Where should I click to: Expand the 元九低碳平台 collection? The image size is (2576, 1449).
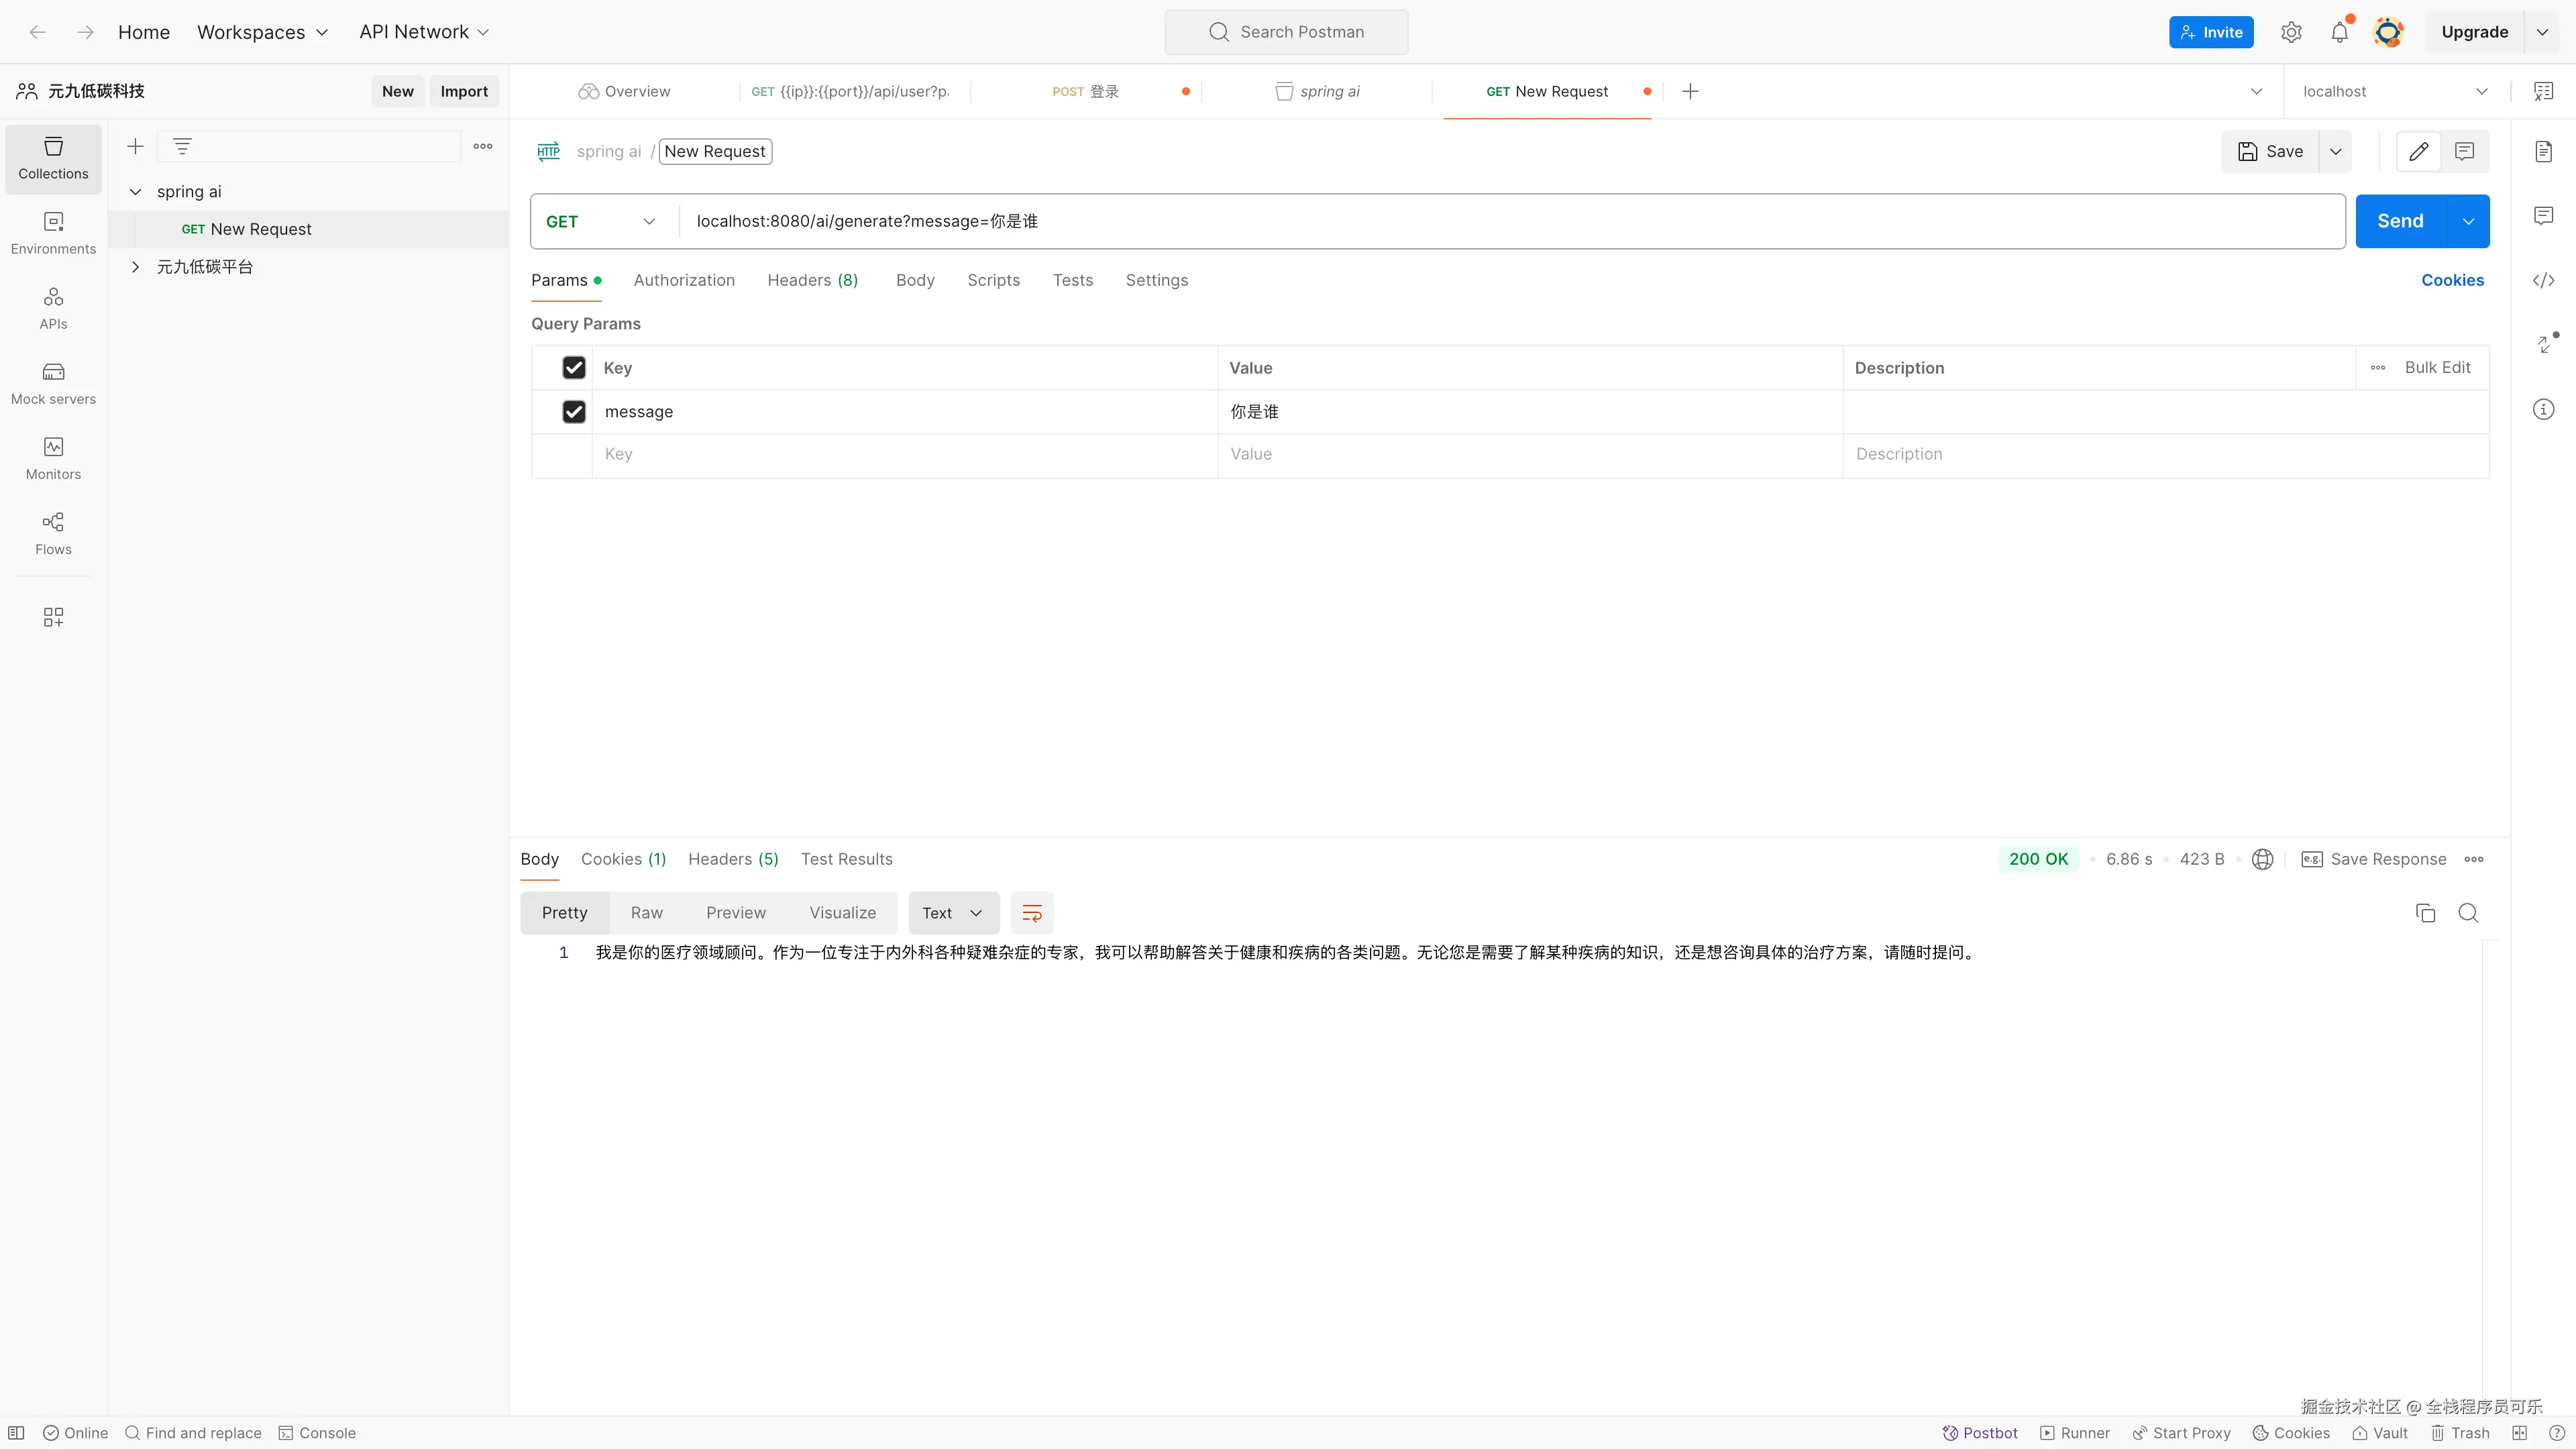click(136, 266)
